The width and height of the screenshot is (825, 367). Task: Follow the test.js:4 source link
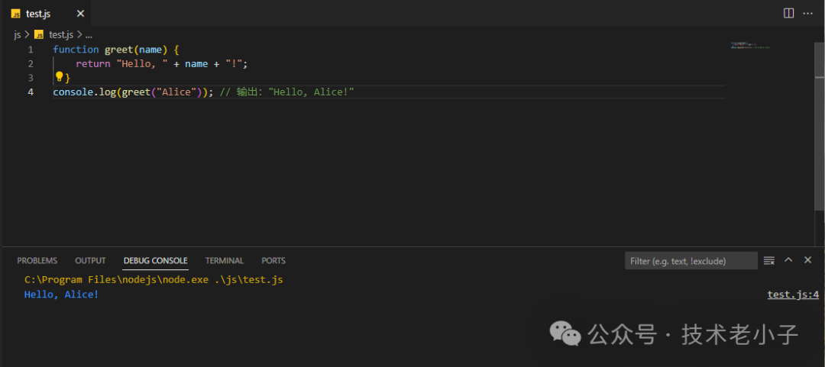coord(793,295)
